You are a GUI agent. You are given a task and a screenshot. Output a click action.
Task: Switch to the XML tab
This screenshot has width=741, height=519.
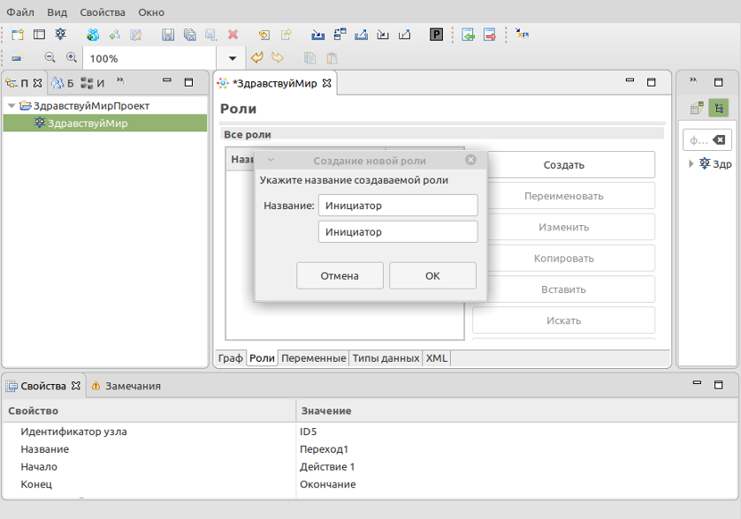pos(436,358)
